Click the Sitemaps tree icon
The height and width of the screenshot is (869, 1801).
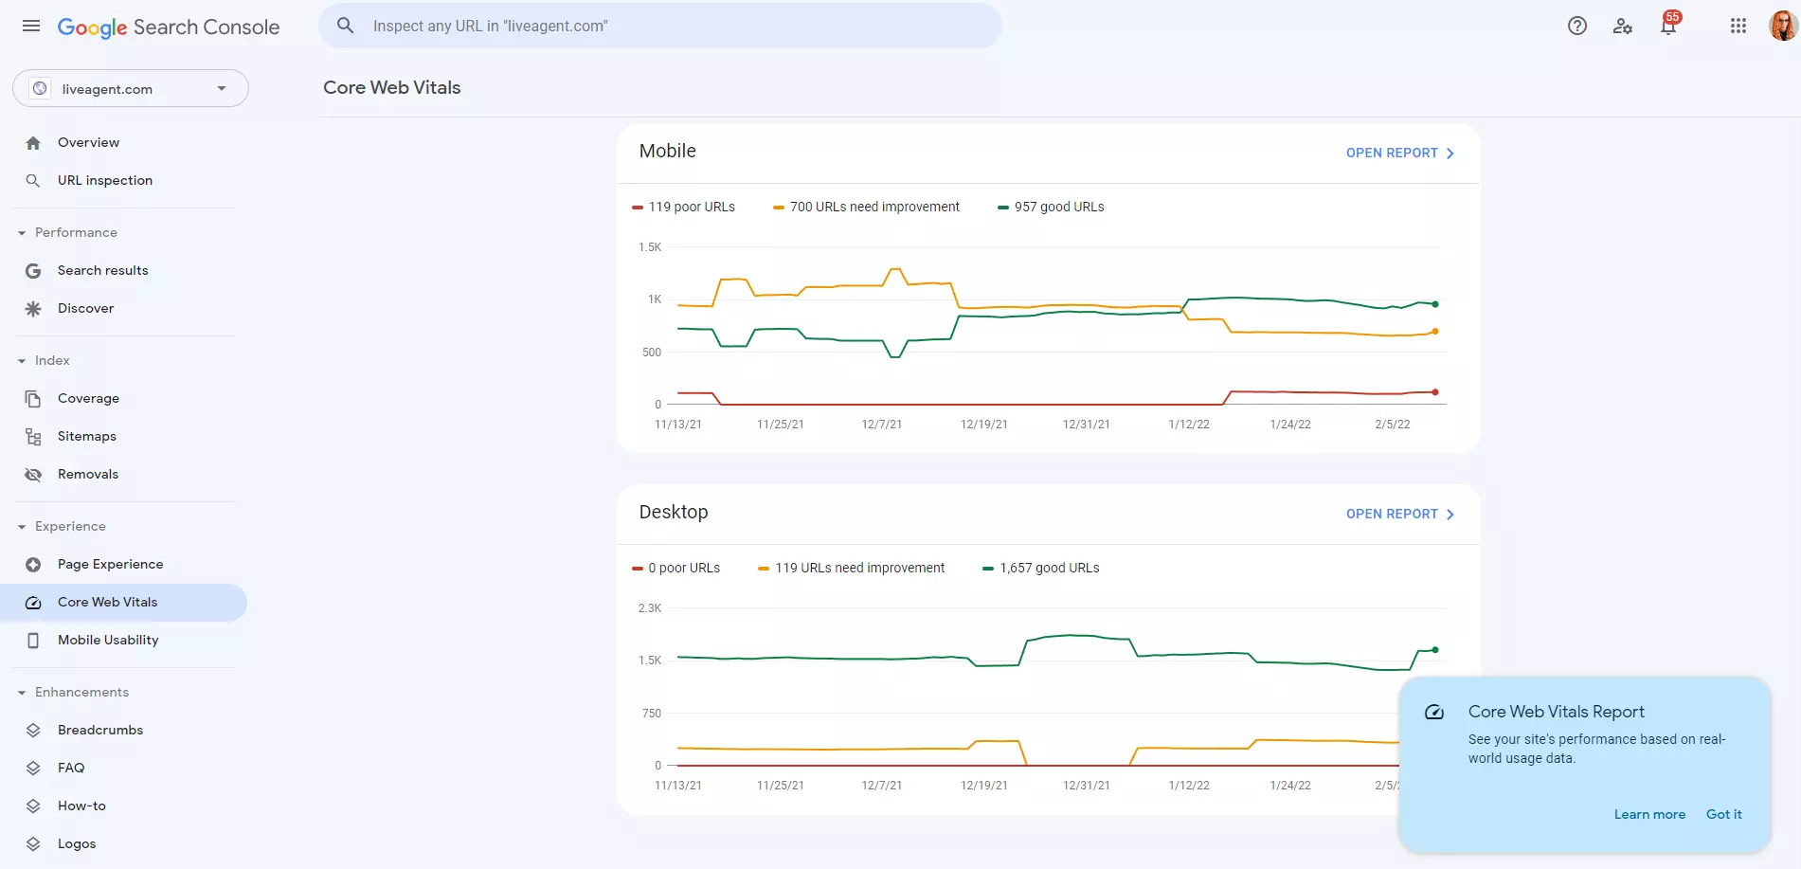click(x=32, y=436)
